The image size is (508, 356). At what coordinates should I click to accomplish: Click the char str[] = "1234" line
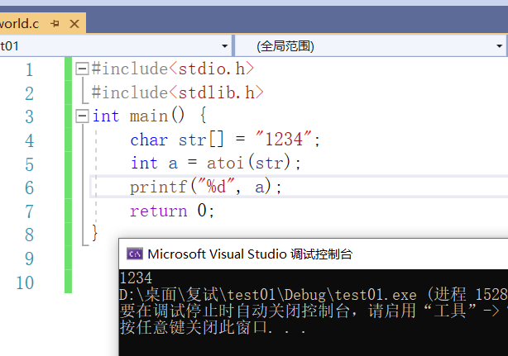coord(225,140)
